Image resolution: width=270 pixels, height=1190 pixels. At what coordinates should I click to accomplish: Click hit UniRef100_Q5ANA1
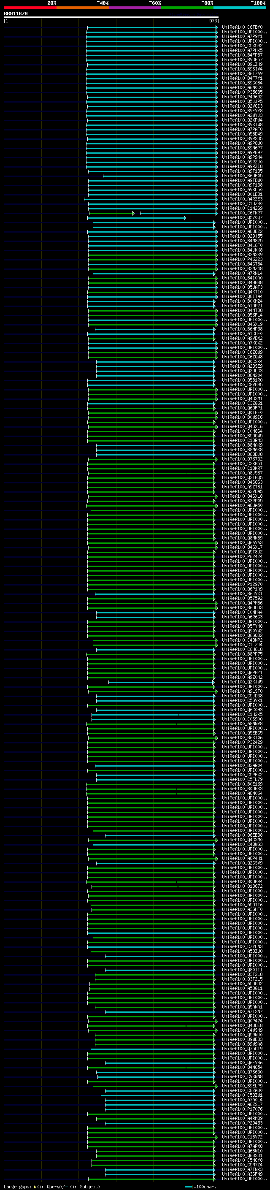pos(242,1007)
